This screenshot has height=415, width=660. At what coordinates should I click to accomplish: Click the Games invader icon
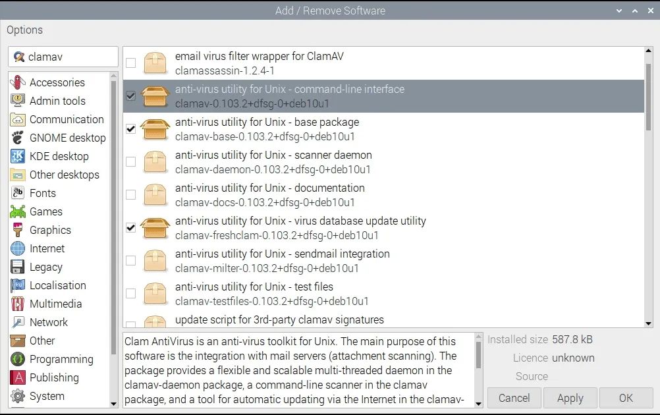pos(18,211)
